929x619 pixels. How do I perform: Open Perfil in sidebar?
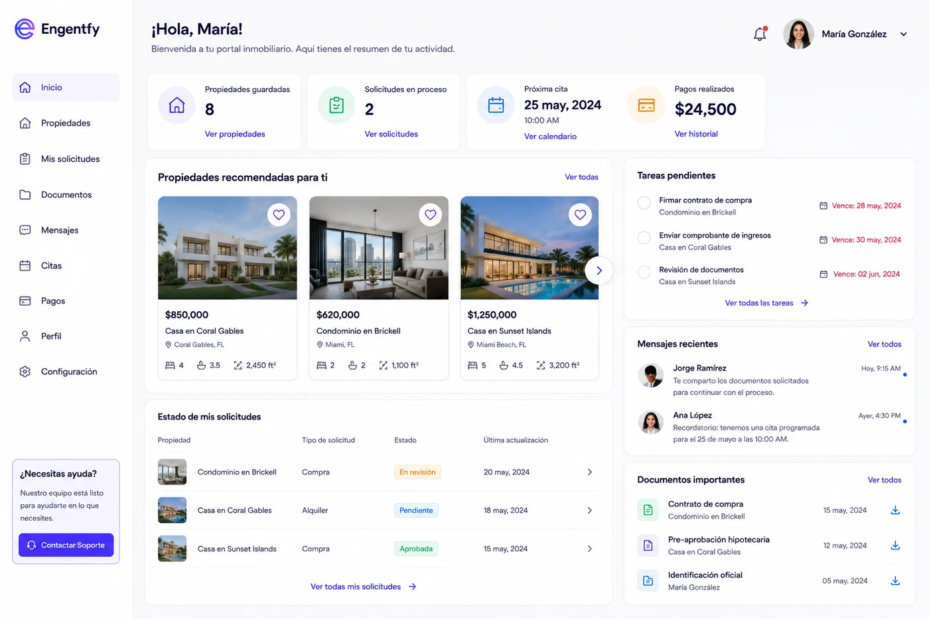(x=66, y=336)
